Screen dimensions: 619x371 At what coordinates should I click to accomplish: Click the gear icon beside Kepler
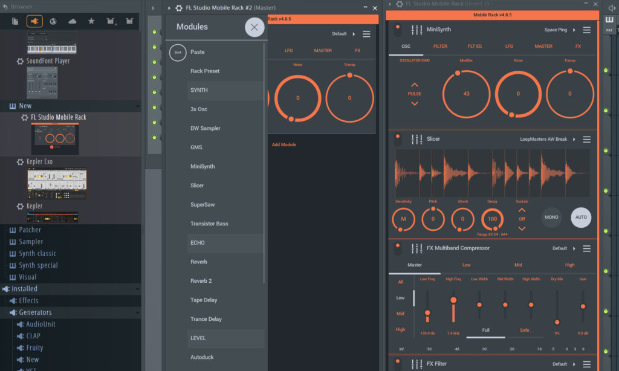pos(20,207)
